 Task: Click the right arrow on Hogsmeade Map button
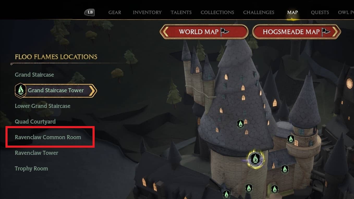336,32
